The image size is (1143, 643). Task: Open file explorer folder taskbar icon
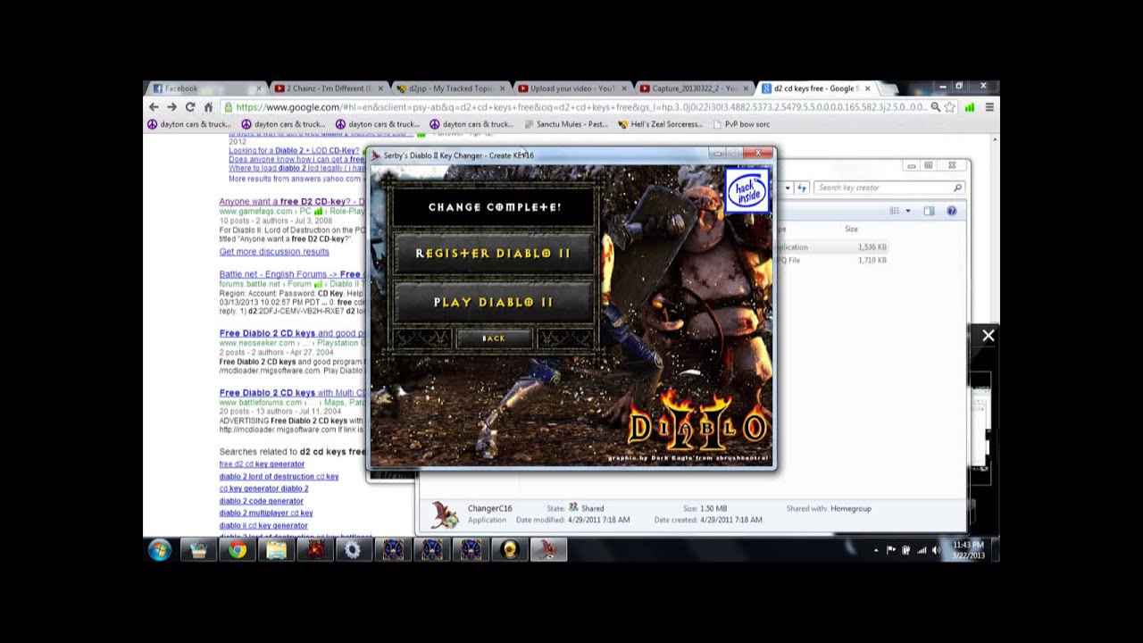(276, 550)
